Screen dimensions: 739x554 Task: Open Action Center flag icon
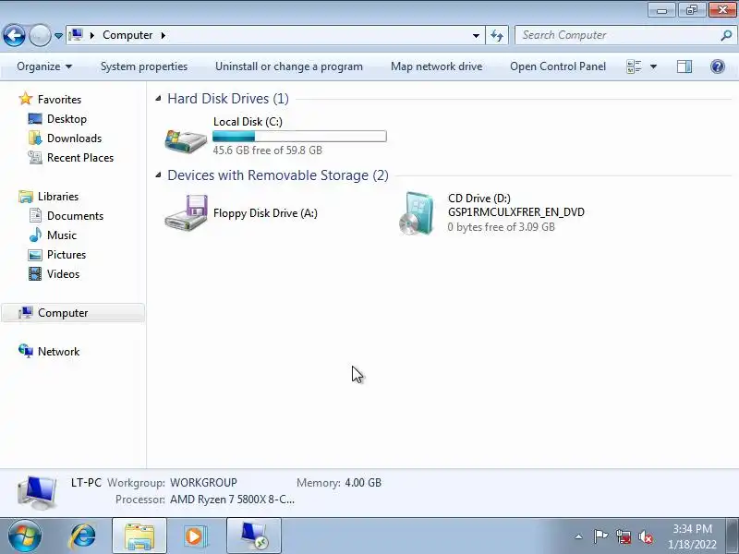coord(600,536)
